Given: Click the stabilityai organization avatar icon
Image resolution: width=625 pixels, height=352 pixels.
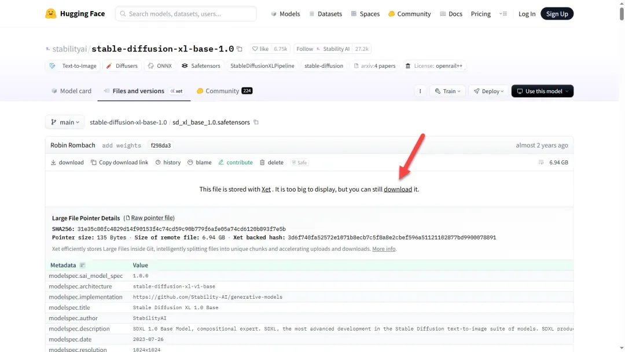Looking at the screenshot, I should 48,49.
